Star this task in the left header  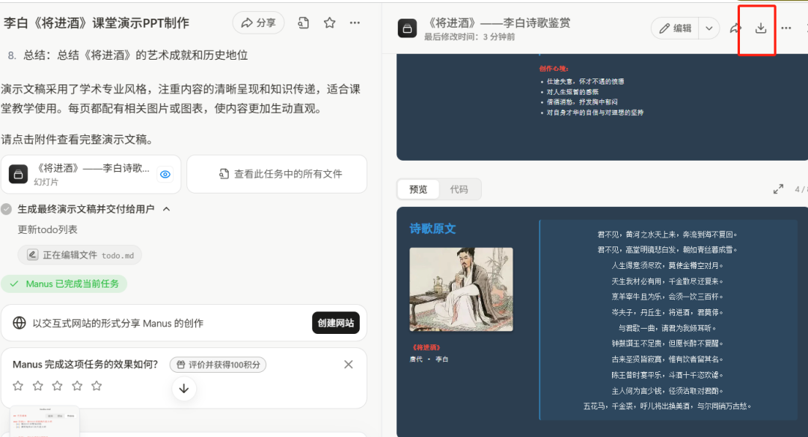(329, 23)
